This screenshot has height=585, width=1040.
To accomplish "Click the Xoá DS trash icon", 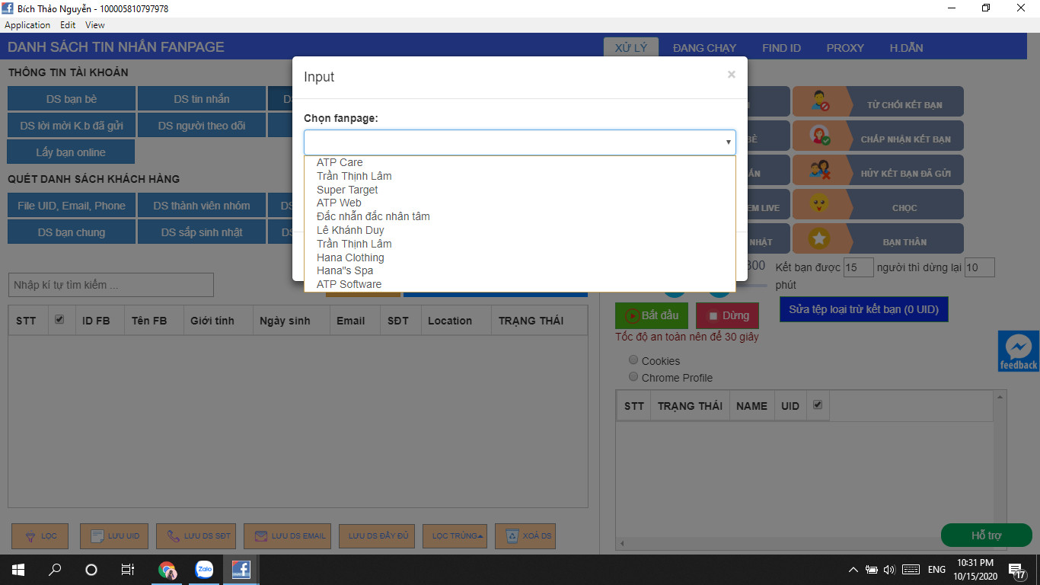I will (x=512, y=536).
